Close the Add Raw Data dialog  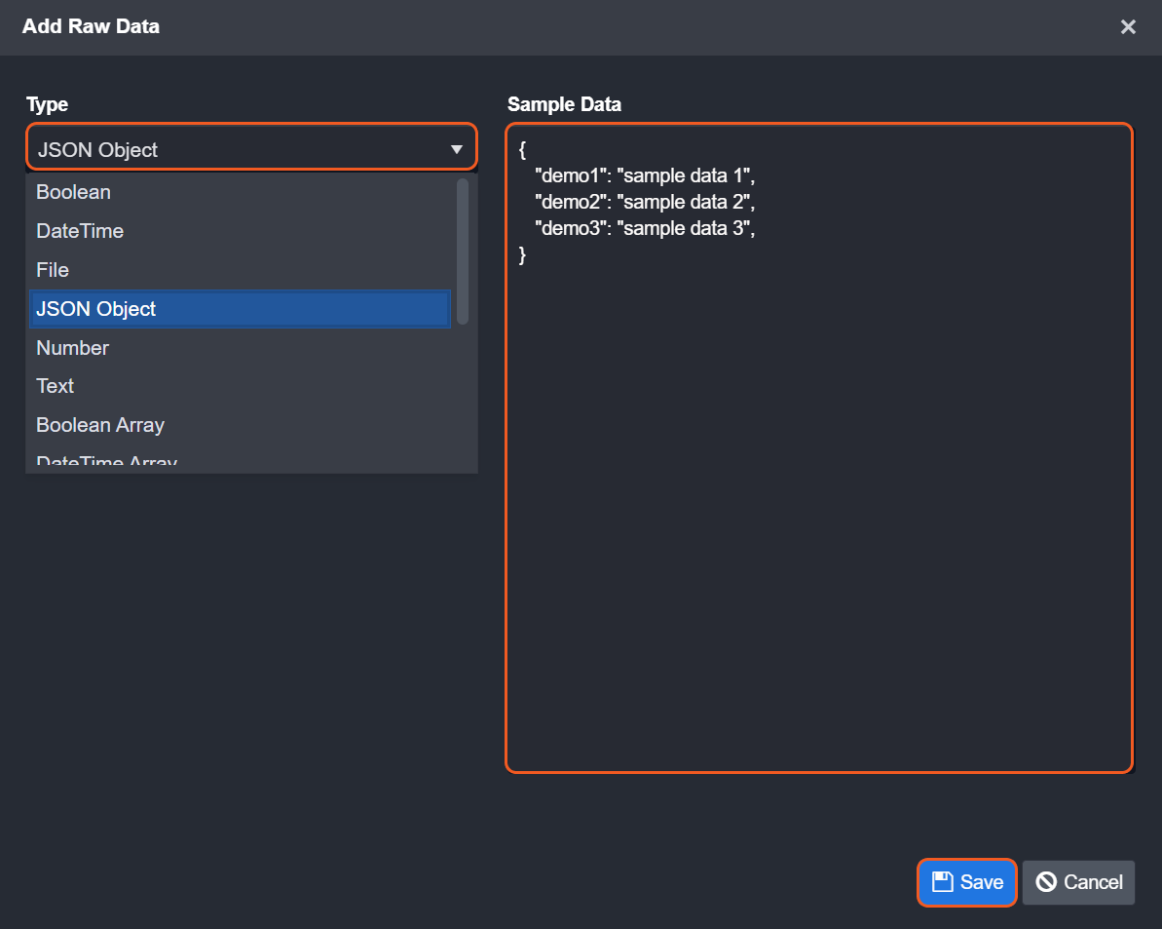[1128, 27]
